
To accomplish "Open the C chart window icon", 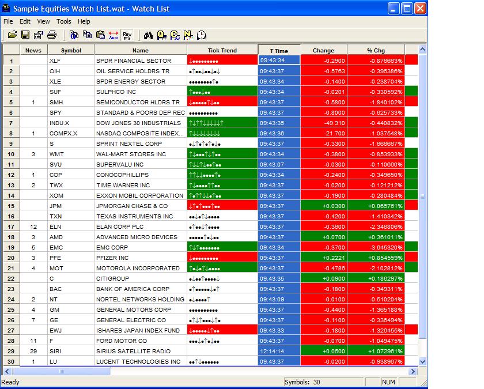I will pos(175,35).
